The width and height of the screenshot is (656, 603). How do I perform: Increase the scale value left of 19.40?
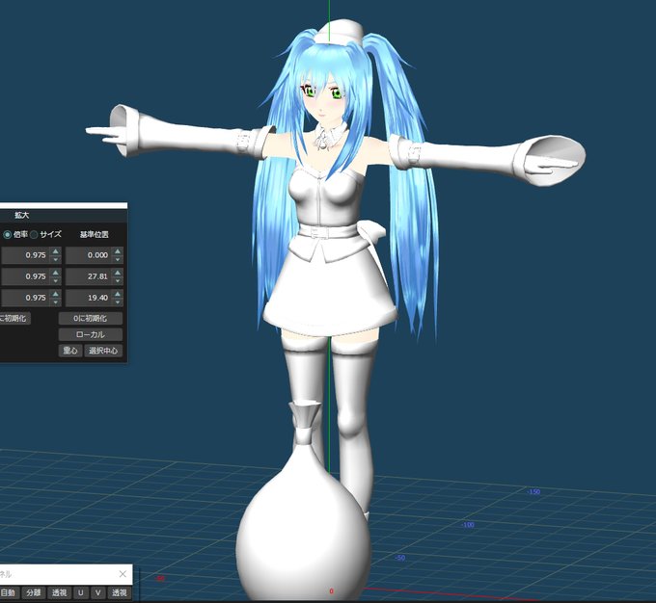56,294
